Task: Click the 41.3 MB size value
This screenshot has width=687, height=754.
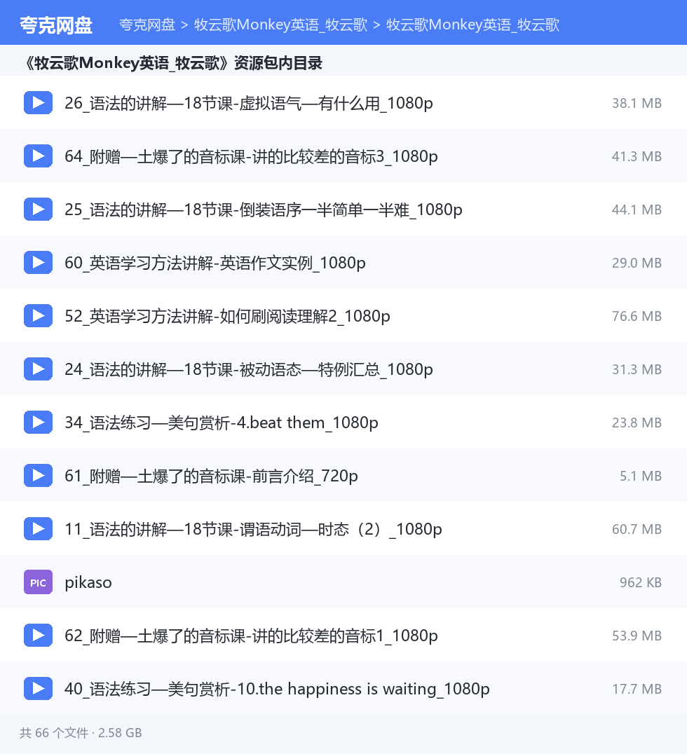Action: (637, 156)
